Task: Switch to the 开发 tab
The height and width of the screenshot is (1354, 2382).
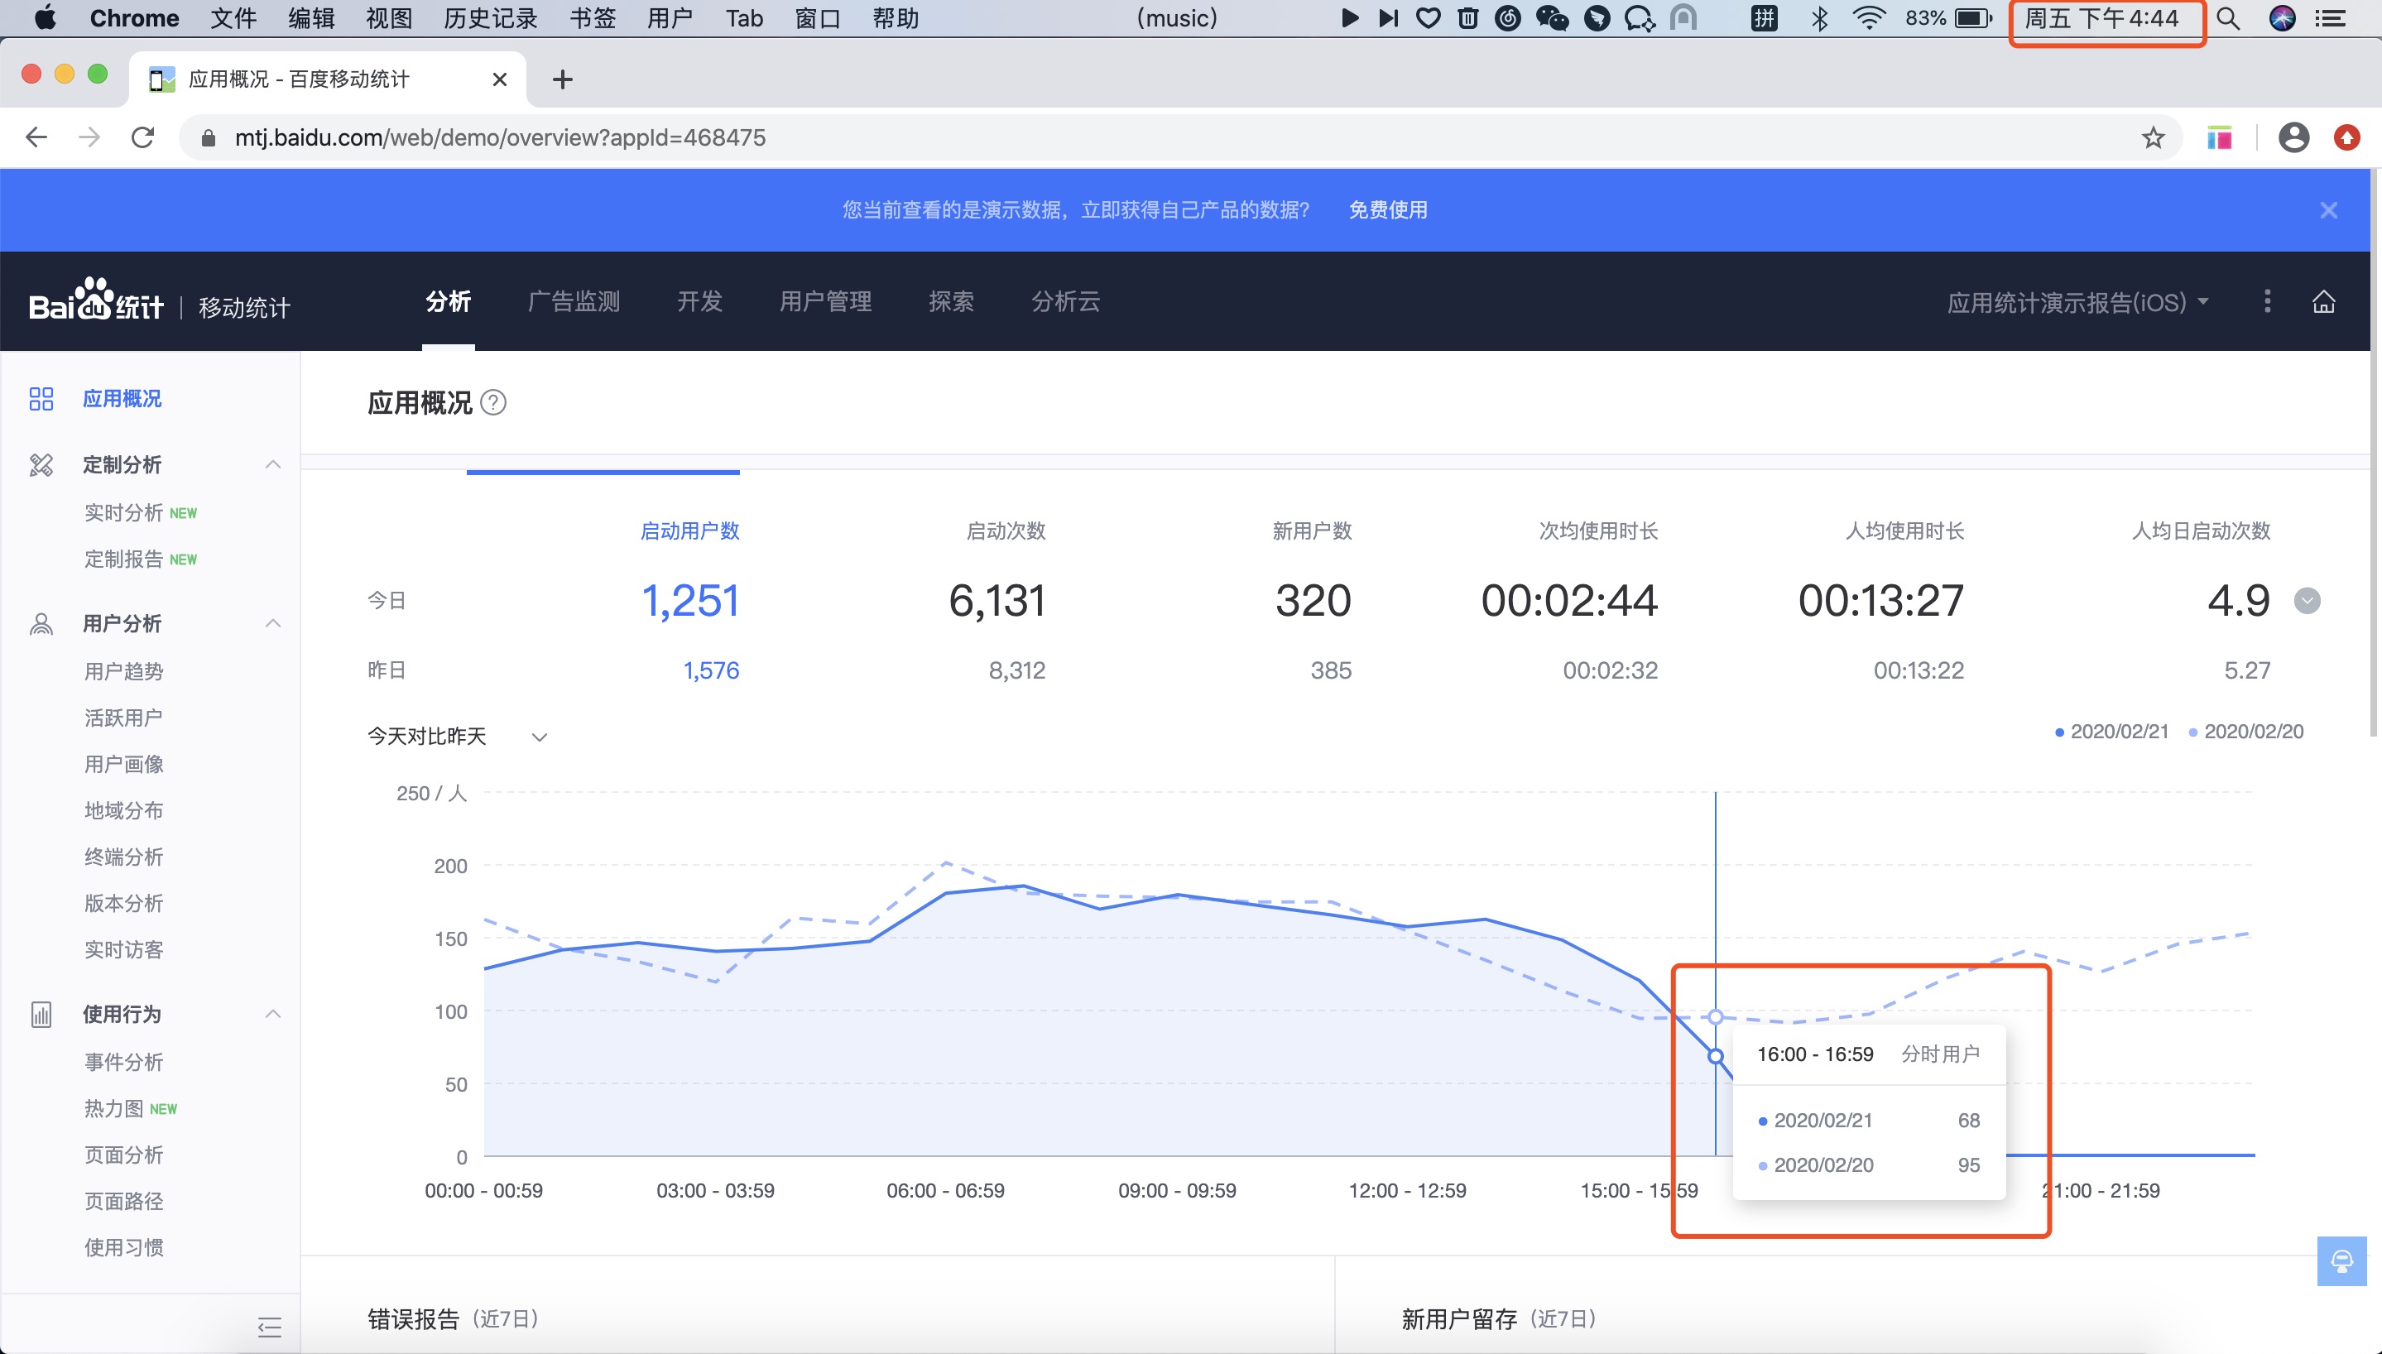Action: 699,301
